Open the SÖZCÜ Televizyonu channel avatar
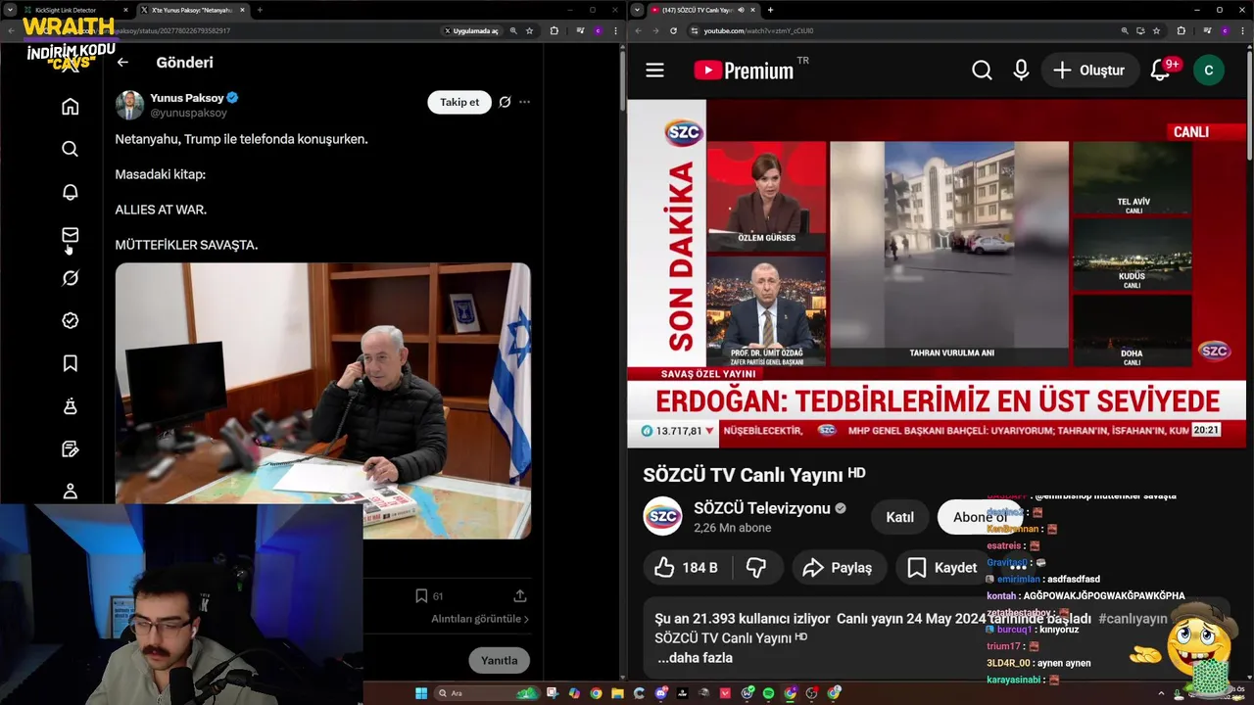Screen dimensions: 1254x705 coord(662,516)
